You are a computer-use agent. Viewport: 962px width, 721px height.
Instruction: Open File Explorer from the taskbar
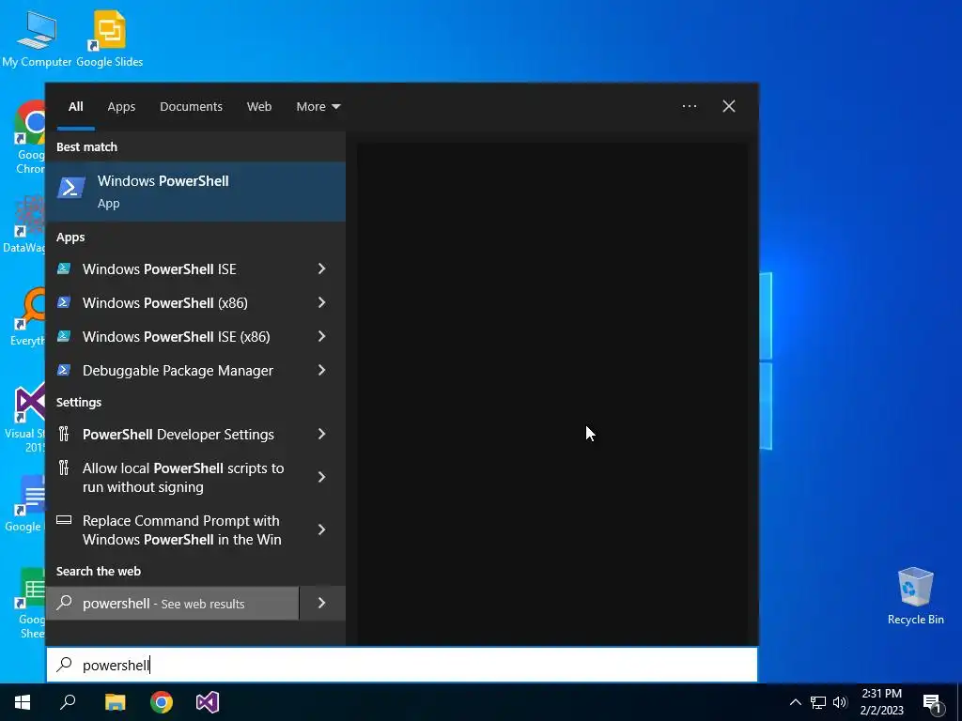pyautogui.click(x=115, y=702)
